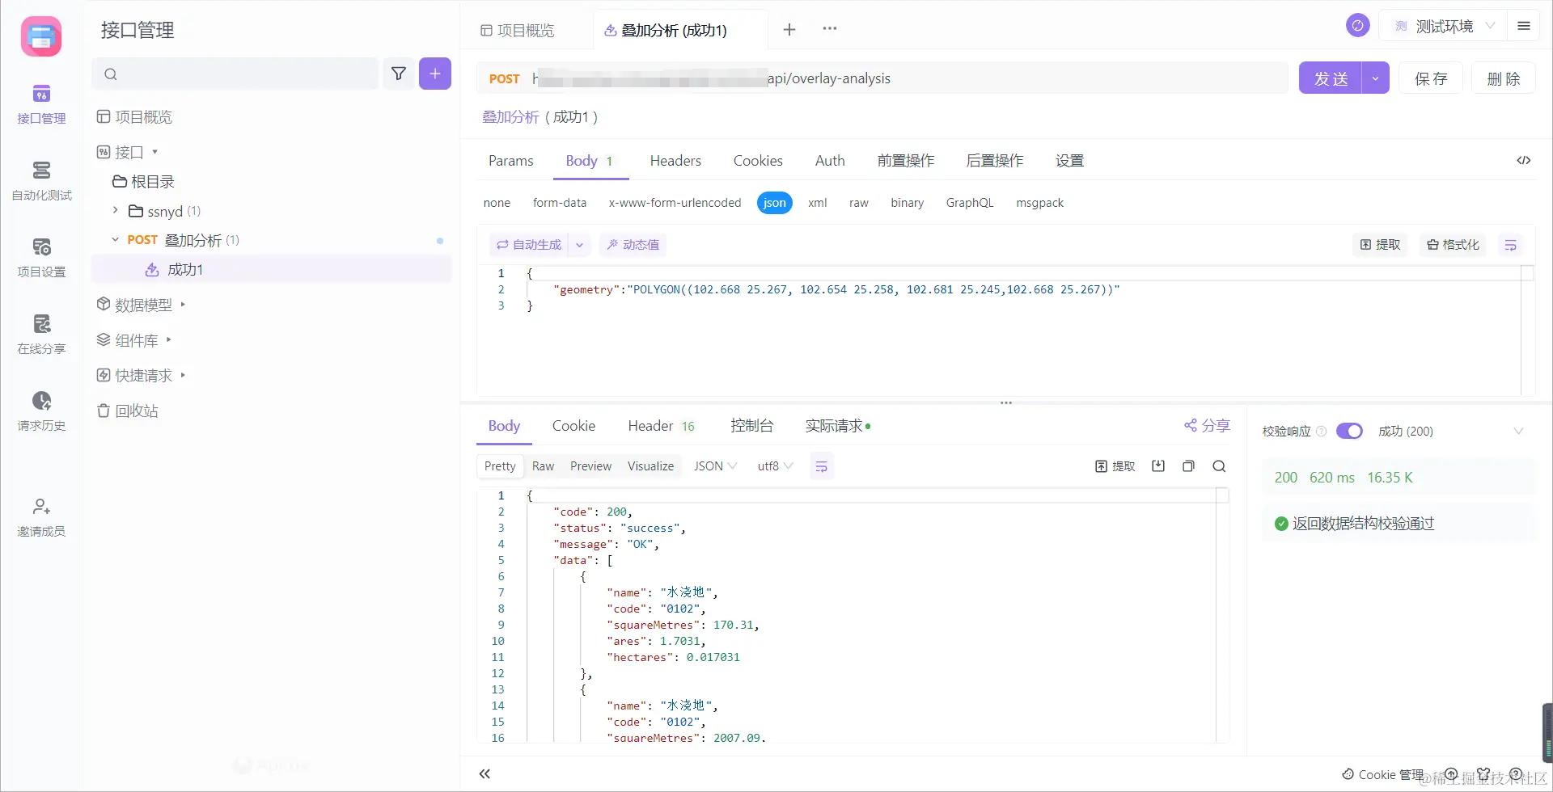Image resolution: width=1553 pixels, height=792 pixels.
Task: Open the 测试环境 environment dropdown
Action: pos(1444,26)
